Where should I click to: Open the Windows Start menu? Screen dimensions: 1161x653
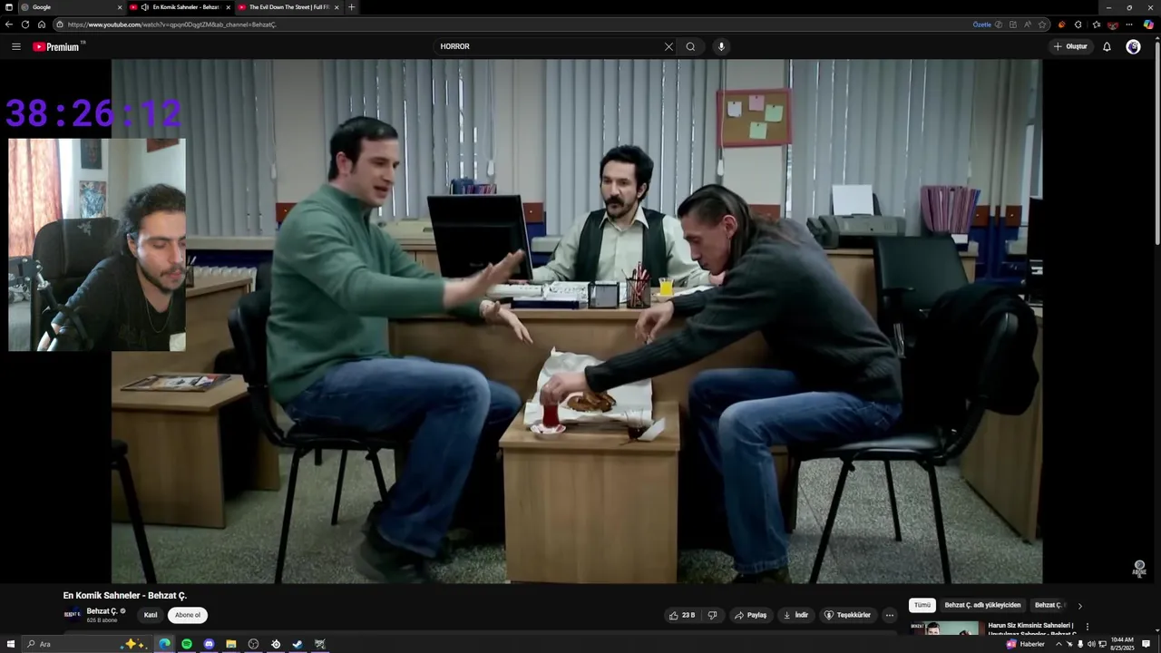10,644
